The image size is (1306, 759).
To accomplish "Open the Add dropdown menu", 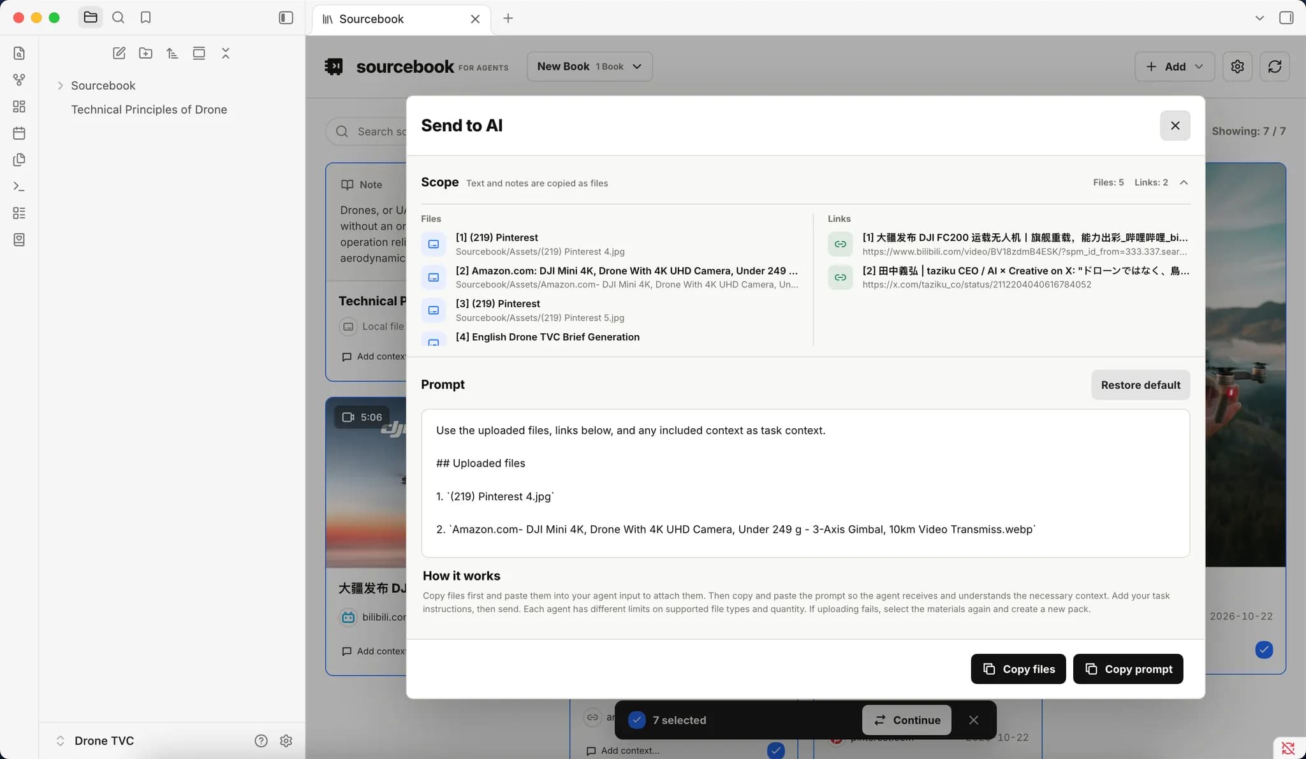I will click(1175, 66).
